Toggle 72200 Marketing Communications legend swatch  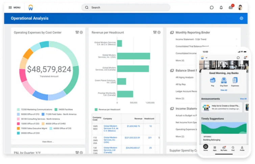[18, 109]
